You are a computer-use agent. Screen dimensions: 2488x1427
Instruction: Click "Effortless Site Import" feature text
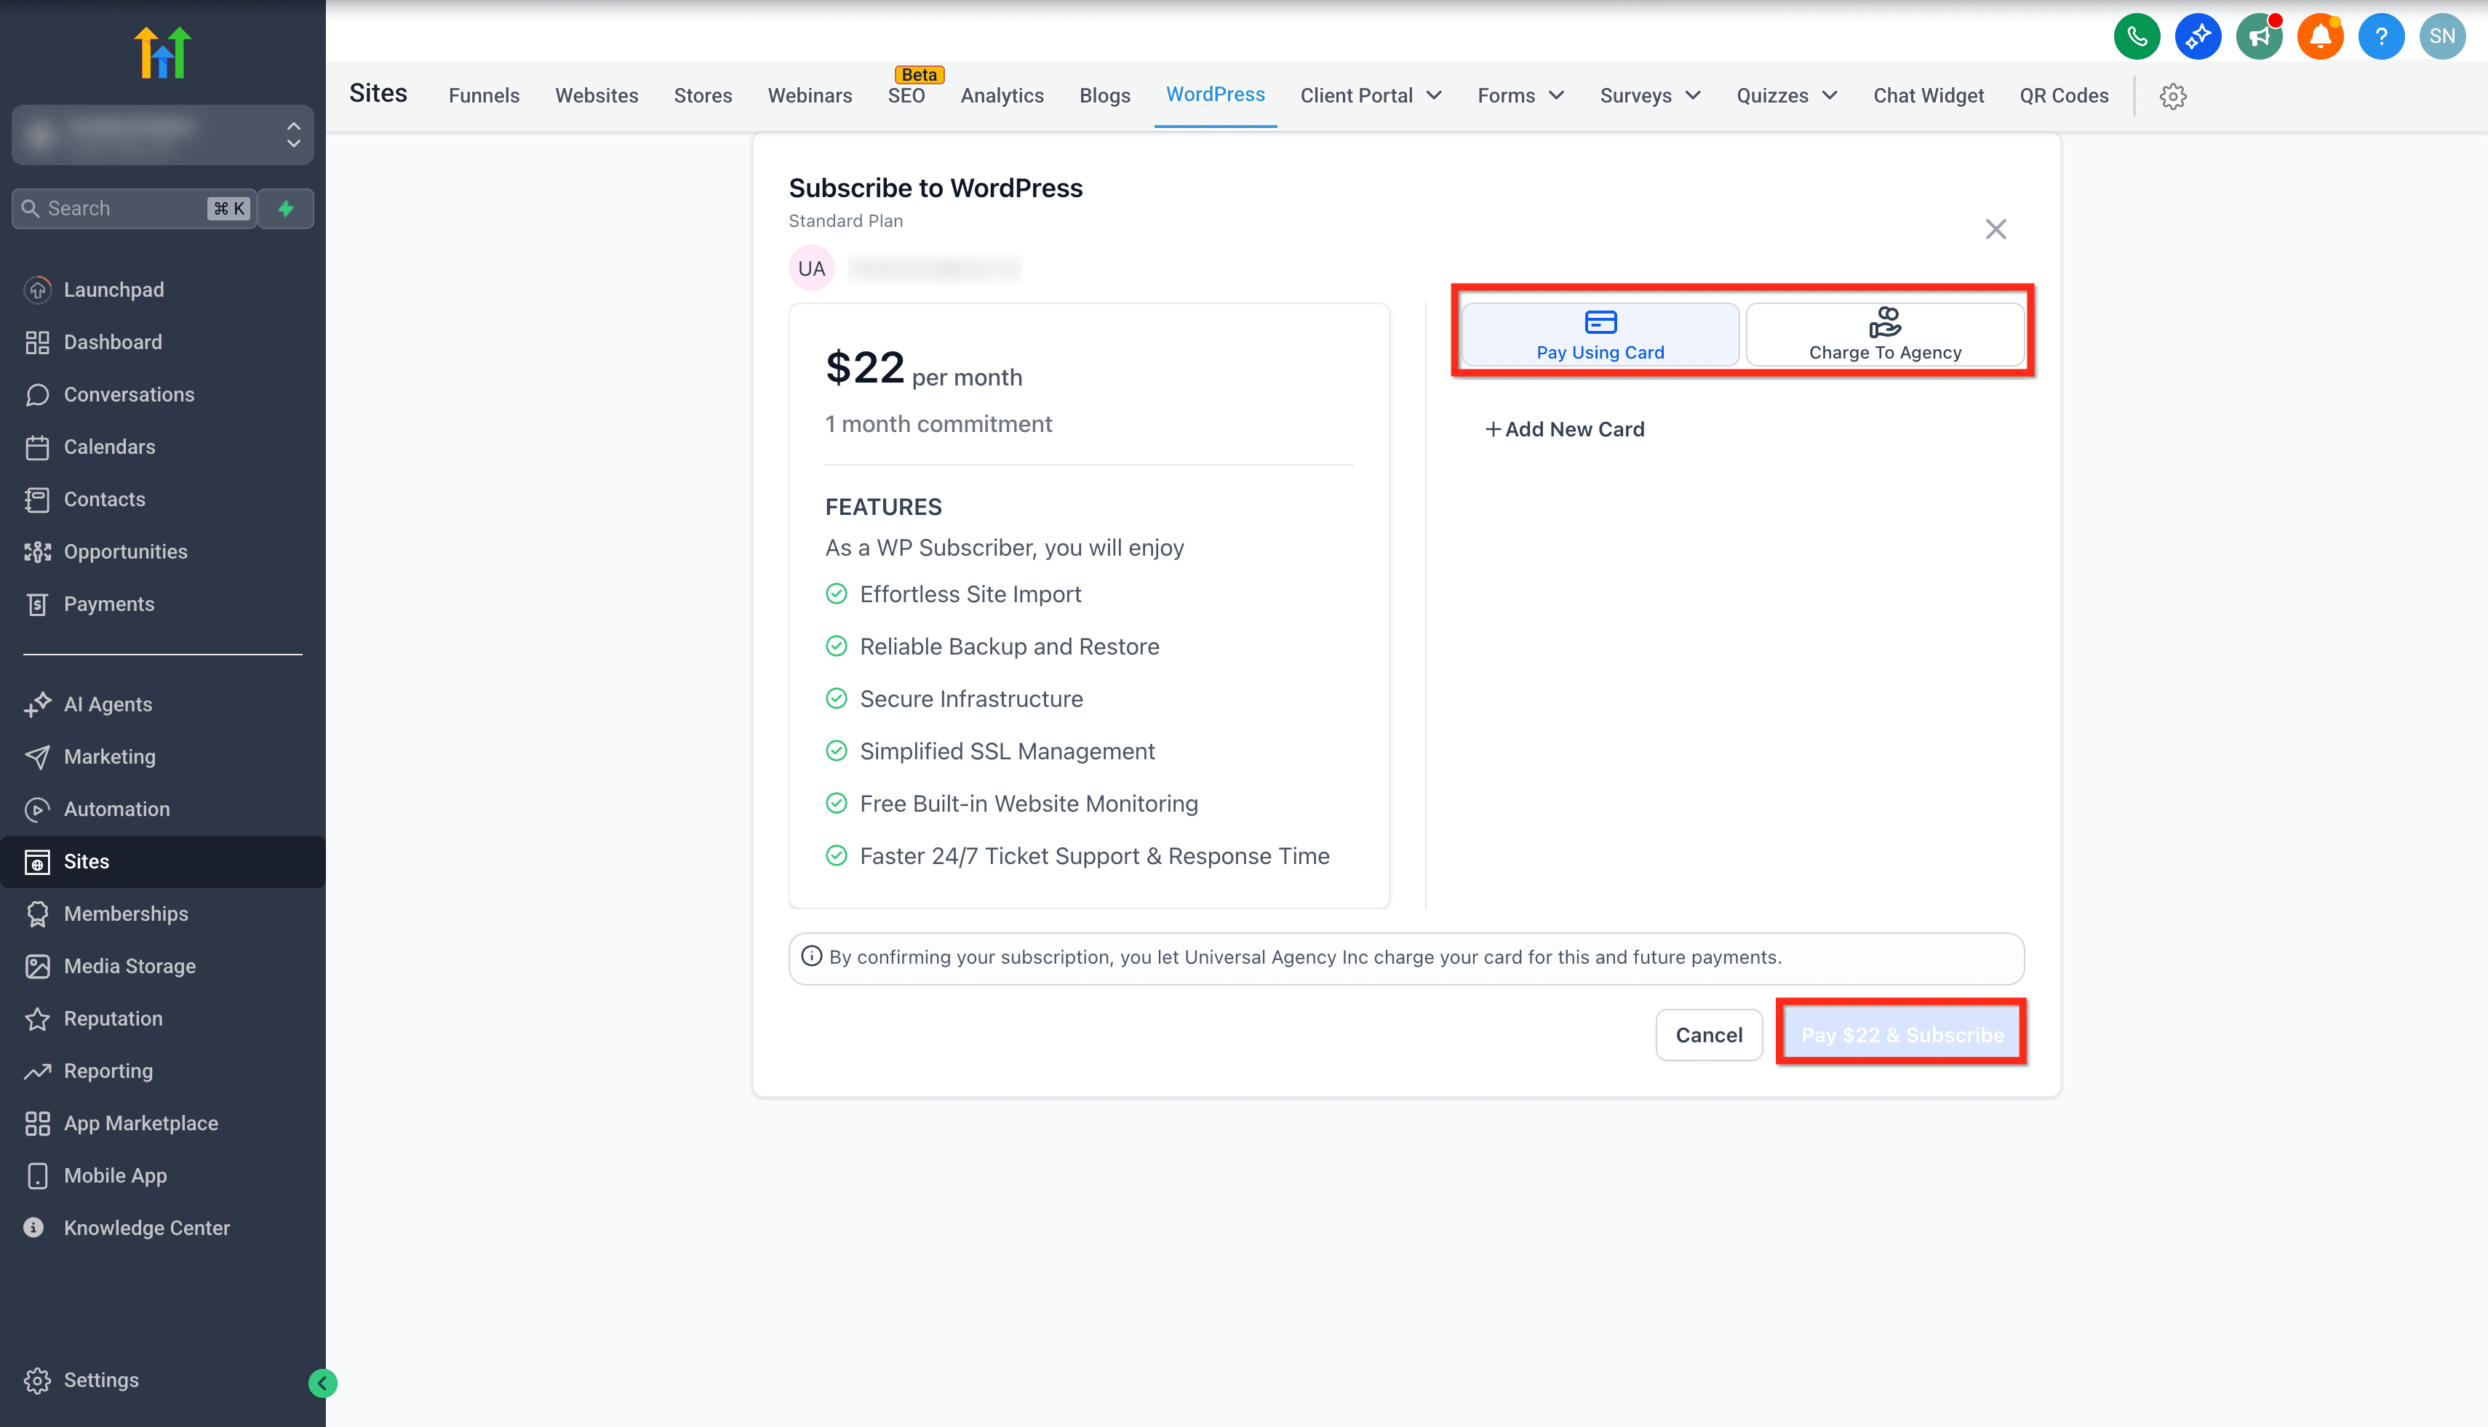click(x=970, y=594)
